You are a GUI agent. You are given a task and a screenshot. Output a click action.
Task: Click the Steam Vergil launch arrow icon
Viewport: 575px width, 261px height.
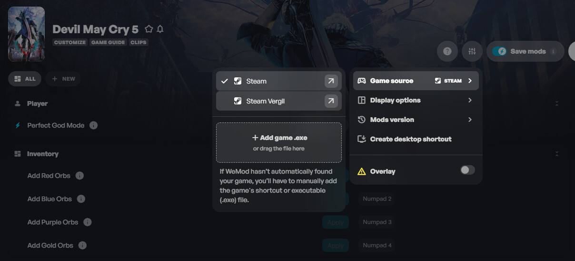[x=331, y=101]
